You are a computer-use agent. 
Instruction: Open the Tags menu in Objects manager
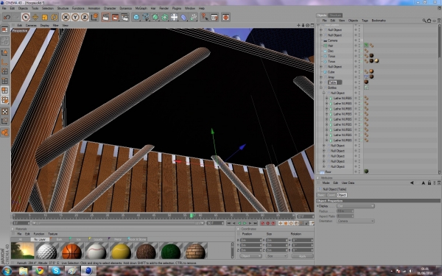(x=365, y=21)
